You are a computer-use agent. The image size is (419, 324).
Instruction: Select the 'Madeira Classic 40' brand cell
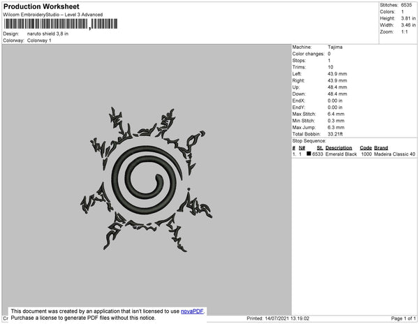[395, 154]
